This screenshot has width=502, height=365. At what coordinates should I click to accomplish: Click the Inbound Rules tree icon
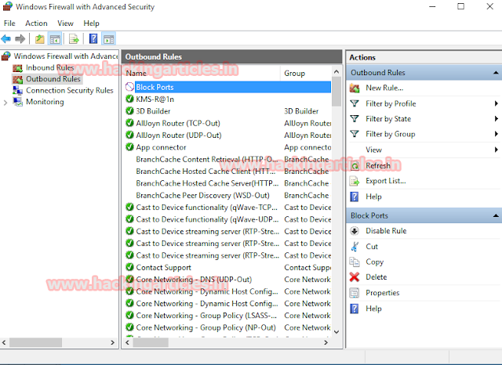coord(17,68)
